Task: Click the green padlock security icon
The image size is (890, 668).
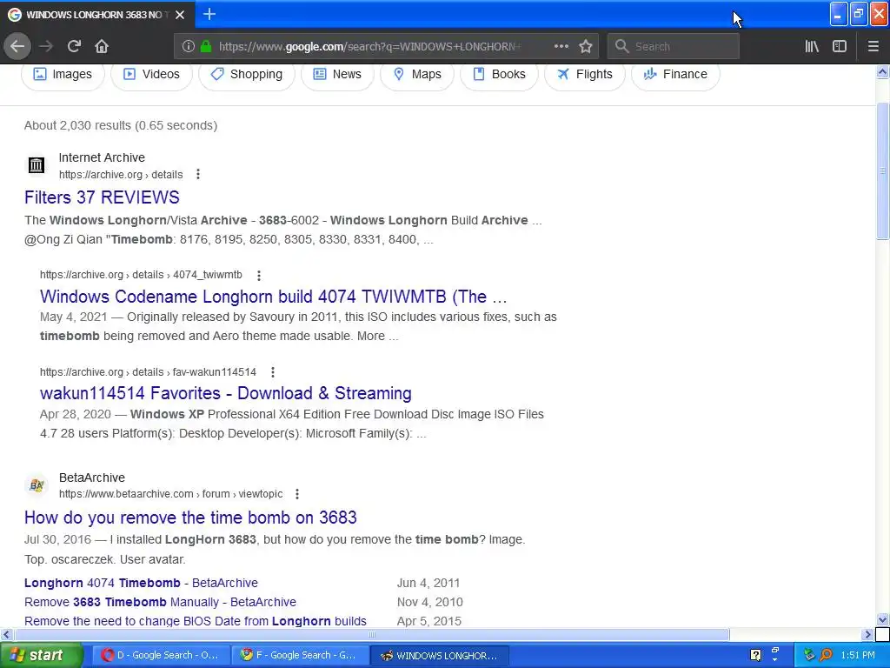Action: tap(206, 46)
